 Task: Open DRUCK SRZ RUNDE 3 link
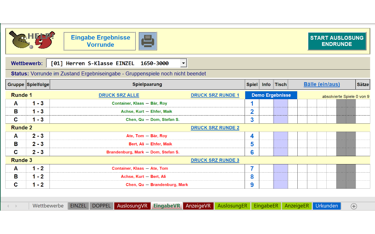[x=215, y=160]
